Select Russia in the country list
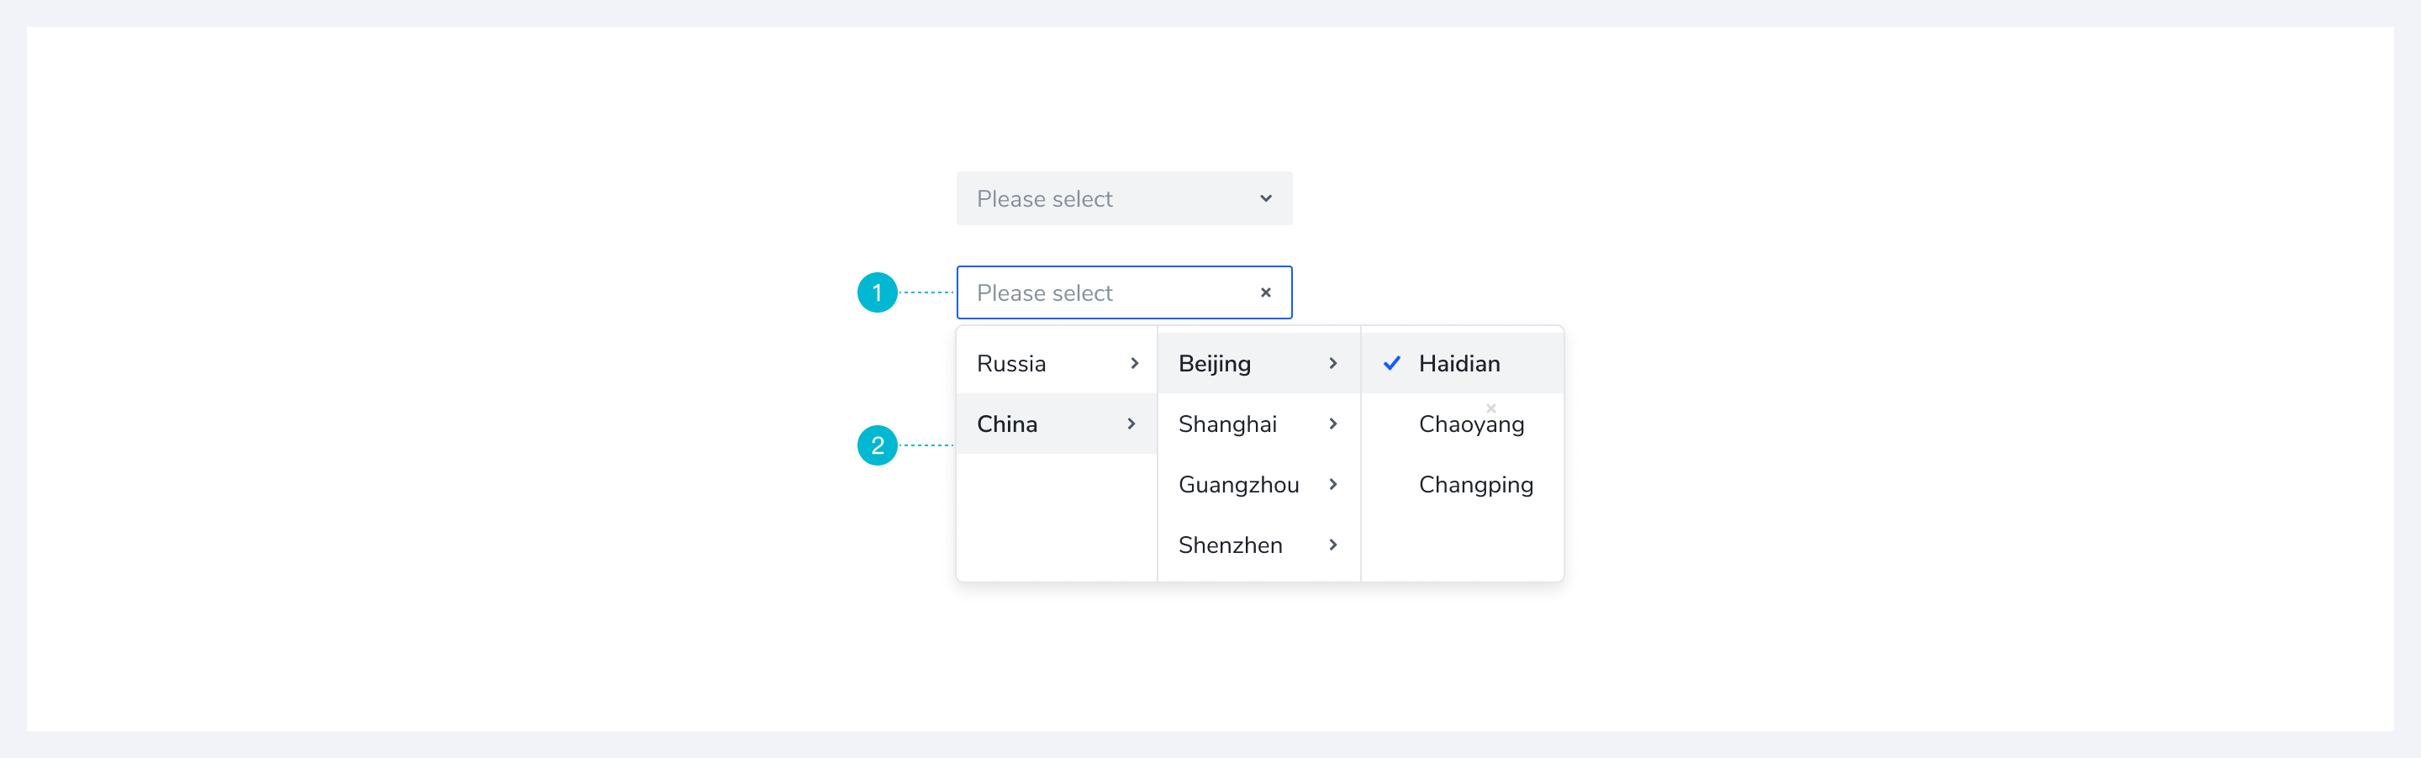Screen dimensions: 2421x758 tap(1011, 364)
